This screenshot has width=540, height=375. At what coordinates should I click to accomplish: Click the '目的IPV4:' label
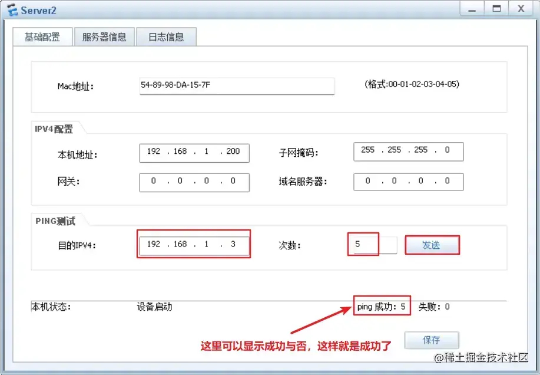(77, 246)
